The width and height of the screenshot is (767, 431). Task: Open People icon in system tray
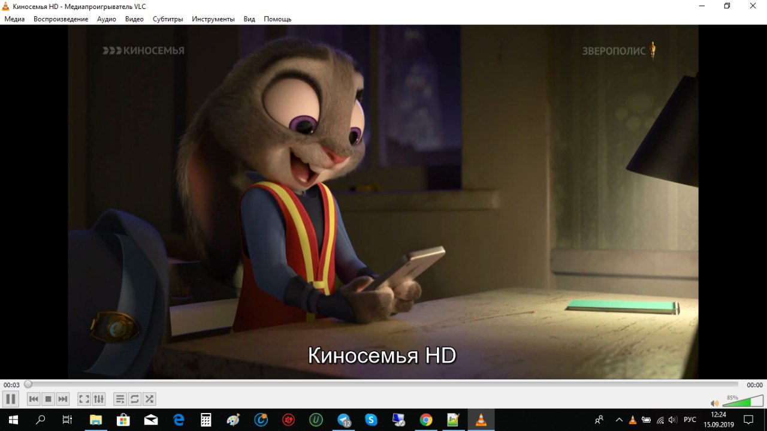click(x=599, y=420)
